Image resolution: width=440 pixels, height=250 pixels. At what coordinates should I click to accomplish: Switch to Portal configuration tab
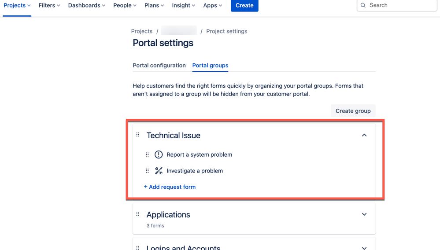click(159, 65)
